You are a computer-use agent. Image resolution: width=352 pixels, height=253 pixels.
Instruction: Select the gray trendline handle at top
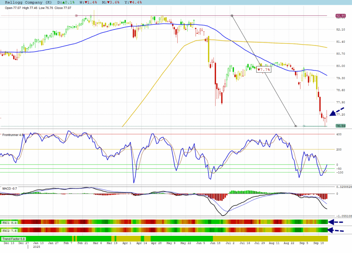(232, 15)
